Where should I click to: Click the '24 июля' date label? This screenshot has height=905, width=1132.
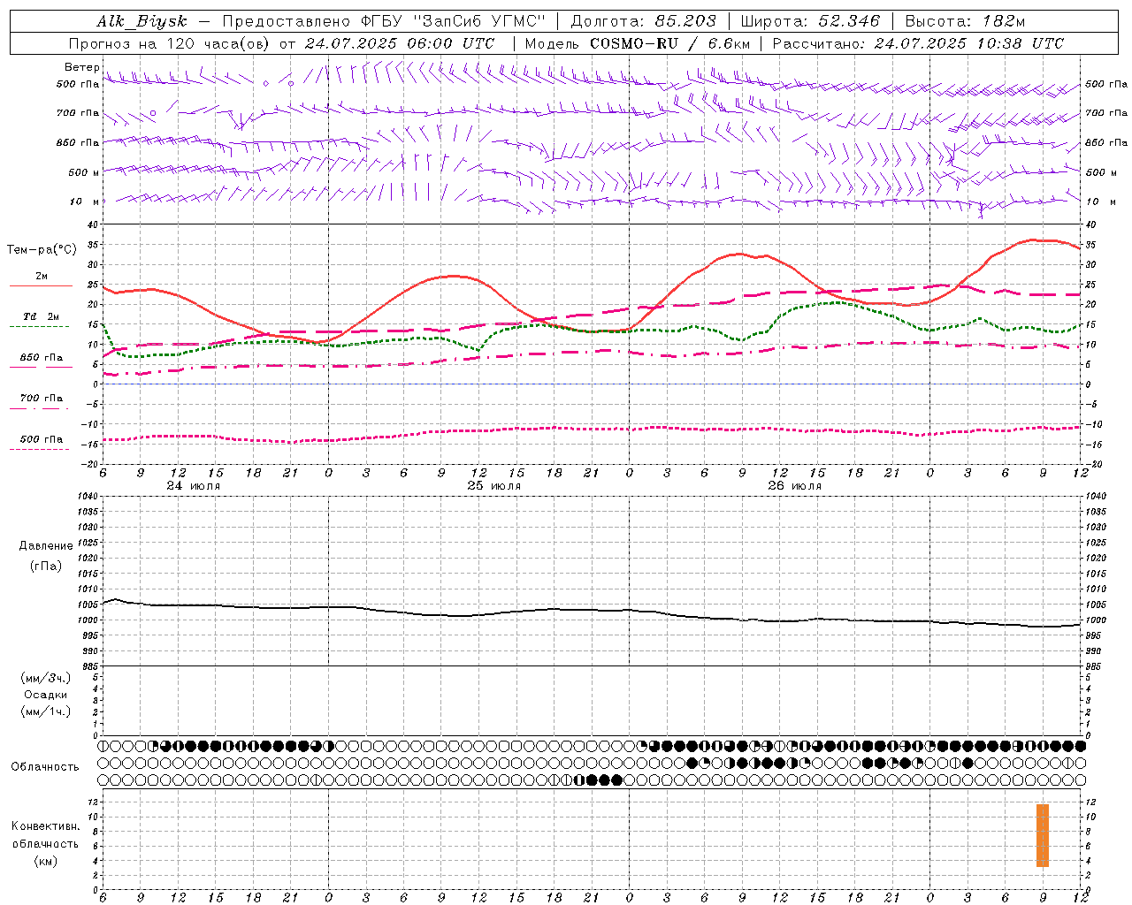coord(194,486)
